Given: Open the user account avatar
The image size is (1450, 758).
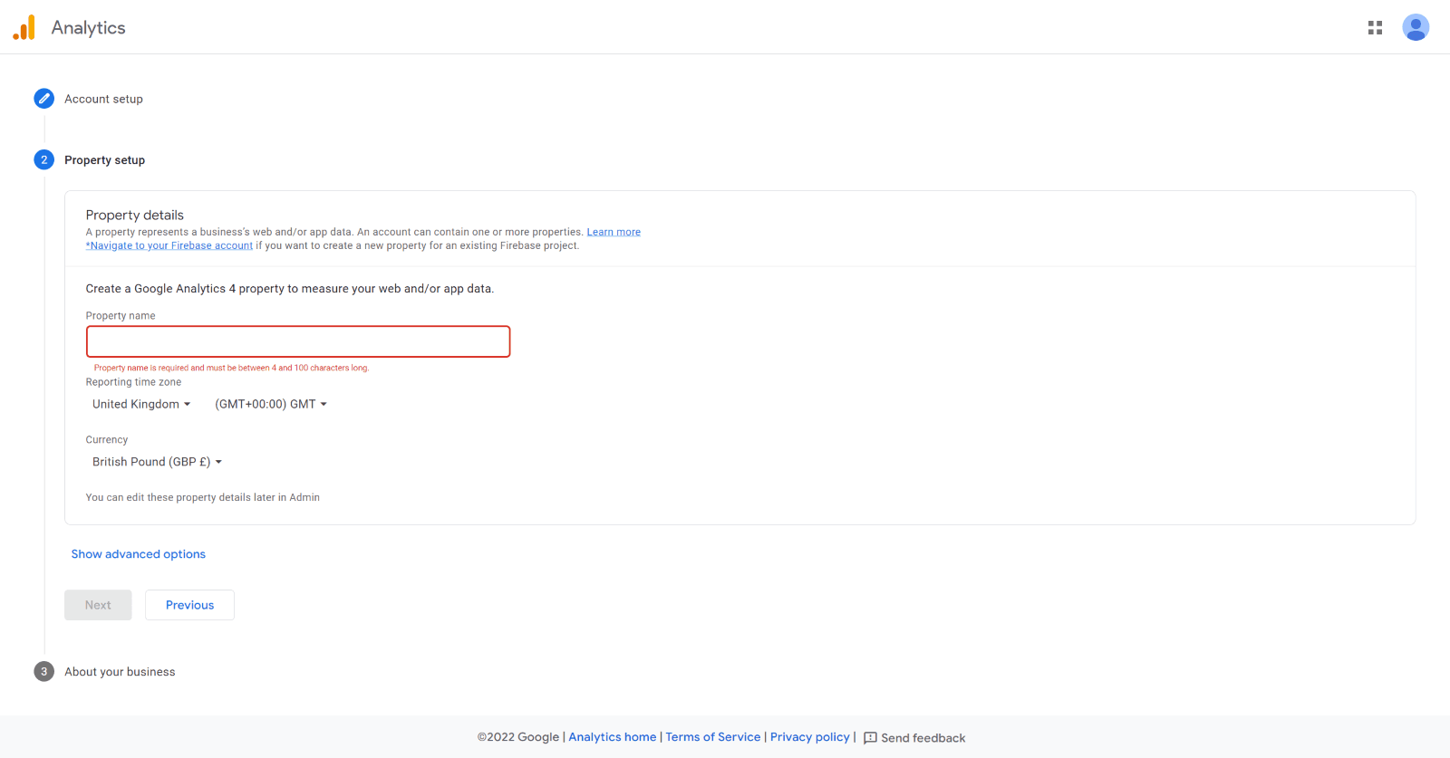Looking at the screenshot, I should 1416,27.
